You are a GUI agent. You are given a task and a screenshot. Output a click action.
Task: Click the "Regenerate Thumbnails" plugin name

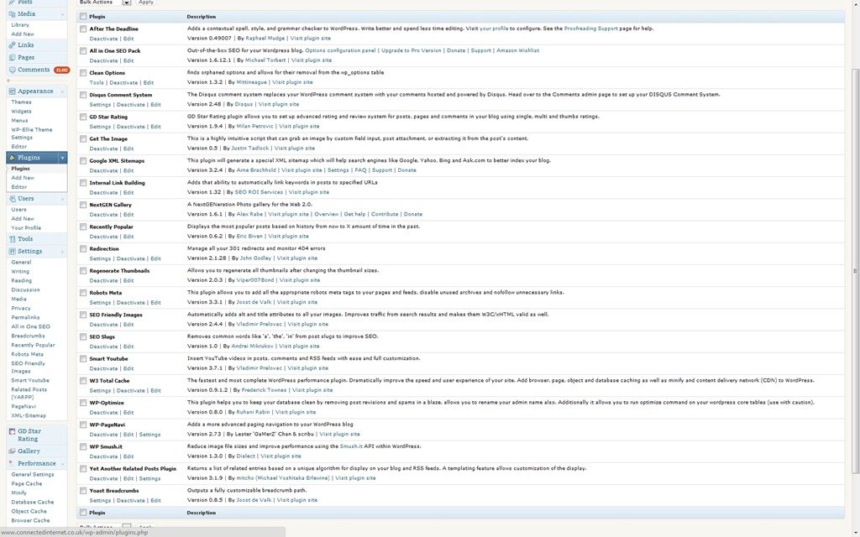tap(119, 271)
